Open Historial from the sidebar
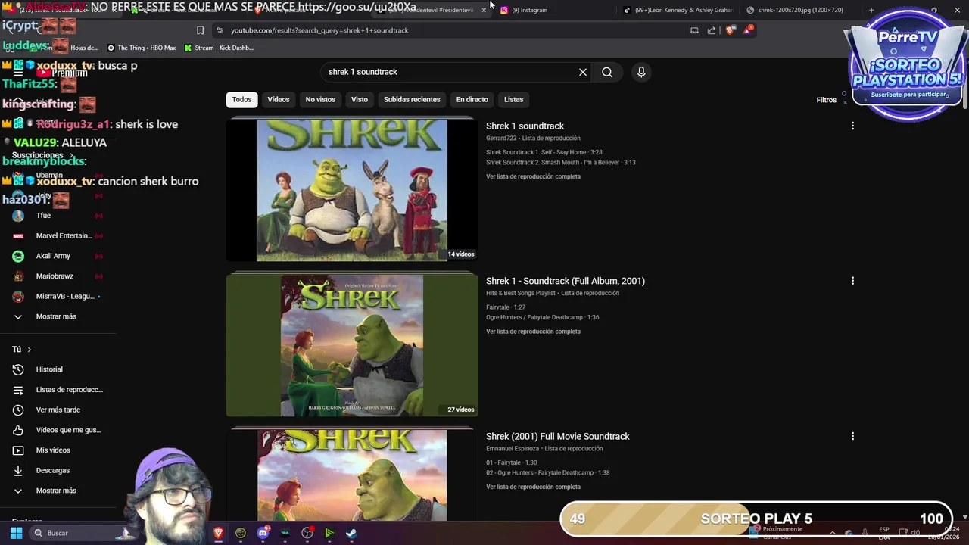969x545 pixels. (58, 369)
